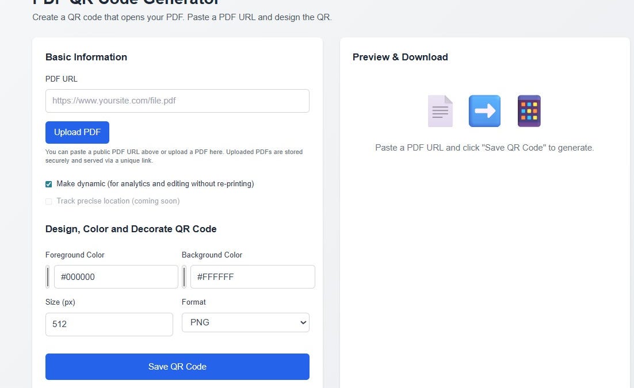Click the Track precise location checkbox

(x=49, y=201)
